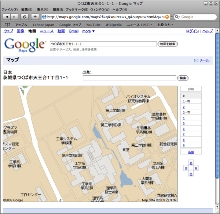The width and height of the screenshot is (220, 214).
Task: Expand the お役立ち bookmark folder
Action: (165, 25)
